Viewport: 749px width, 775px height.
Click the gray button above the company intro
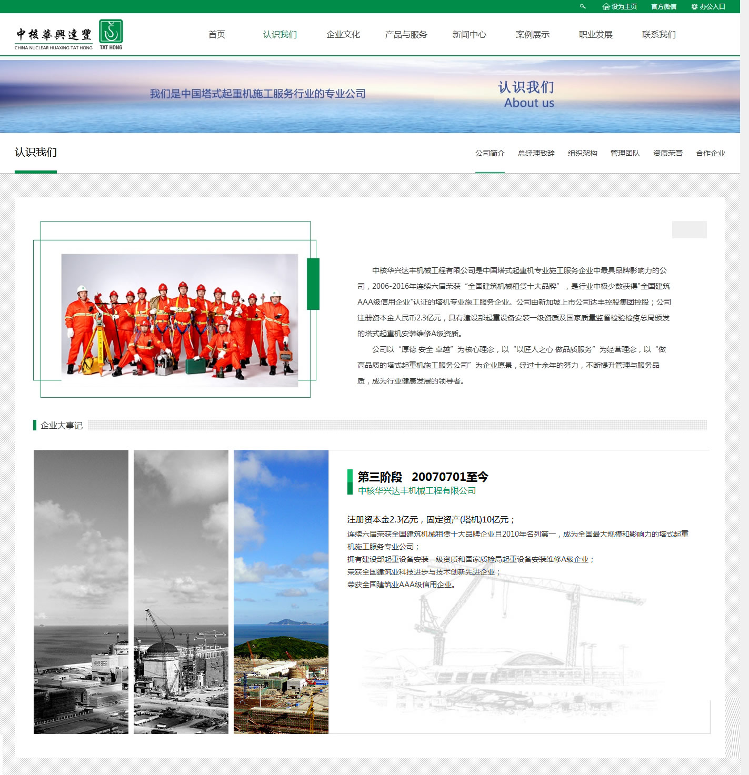(690, 229)
